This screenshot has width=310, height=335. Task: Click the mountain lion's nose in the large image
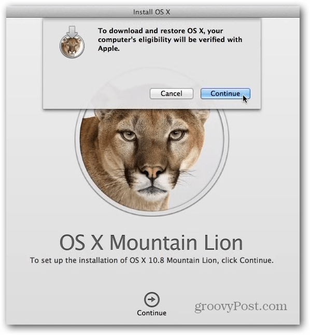click(152, 172)
